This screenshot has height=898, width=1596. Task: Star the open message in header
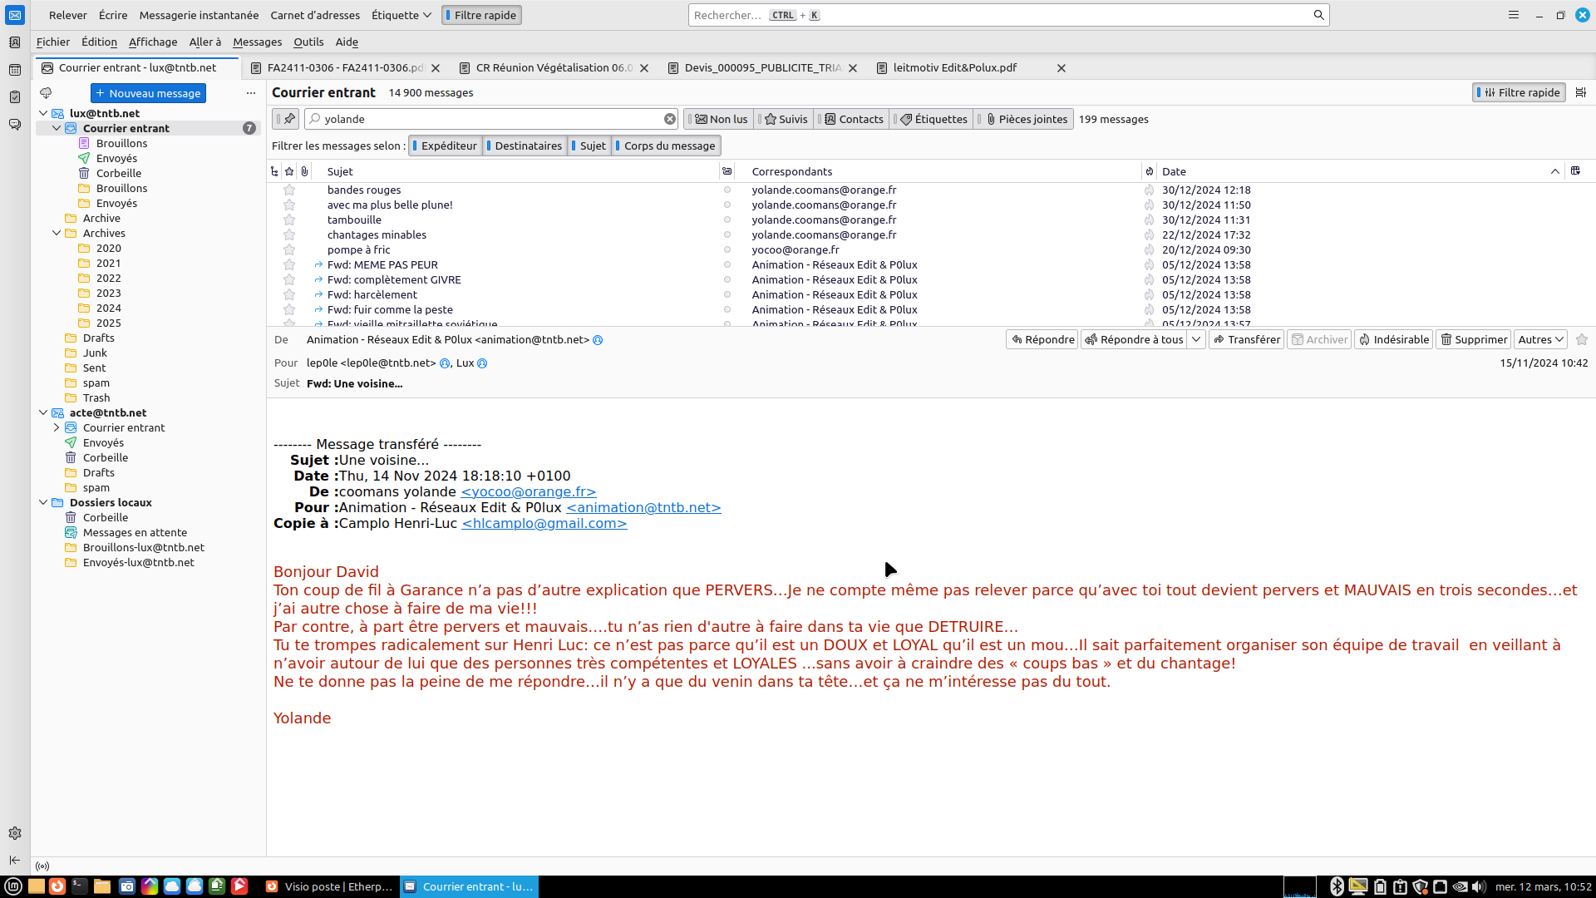tap(1582, 339)
